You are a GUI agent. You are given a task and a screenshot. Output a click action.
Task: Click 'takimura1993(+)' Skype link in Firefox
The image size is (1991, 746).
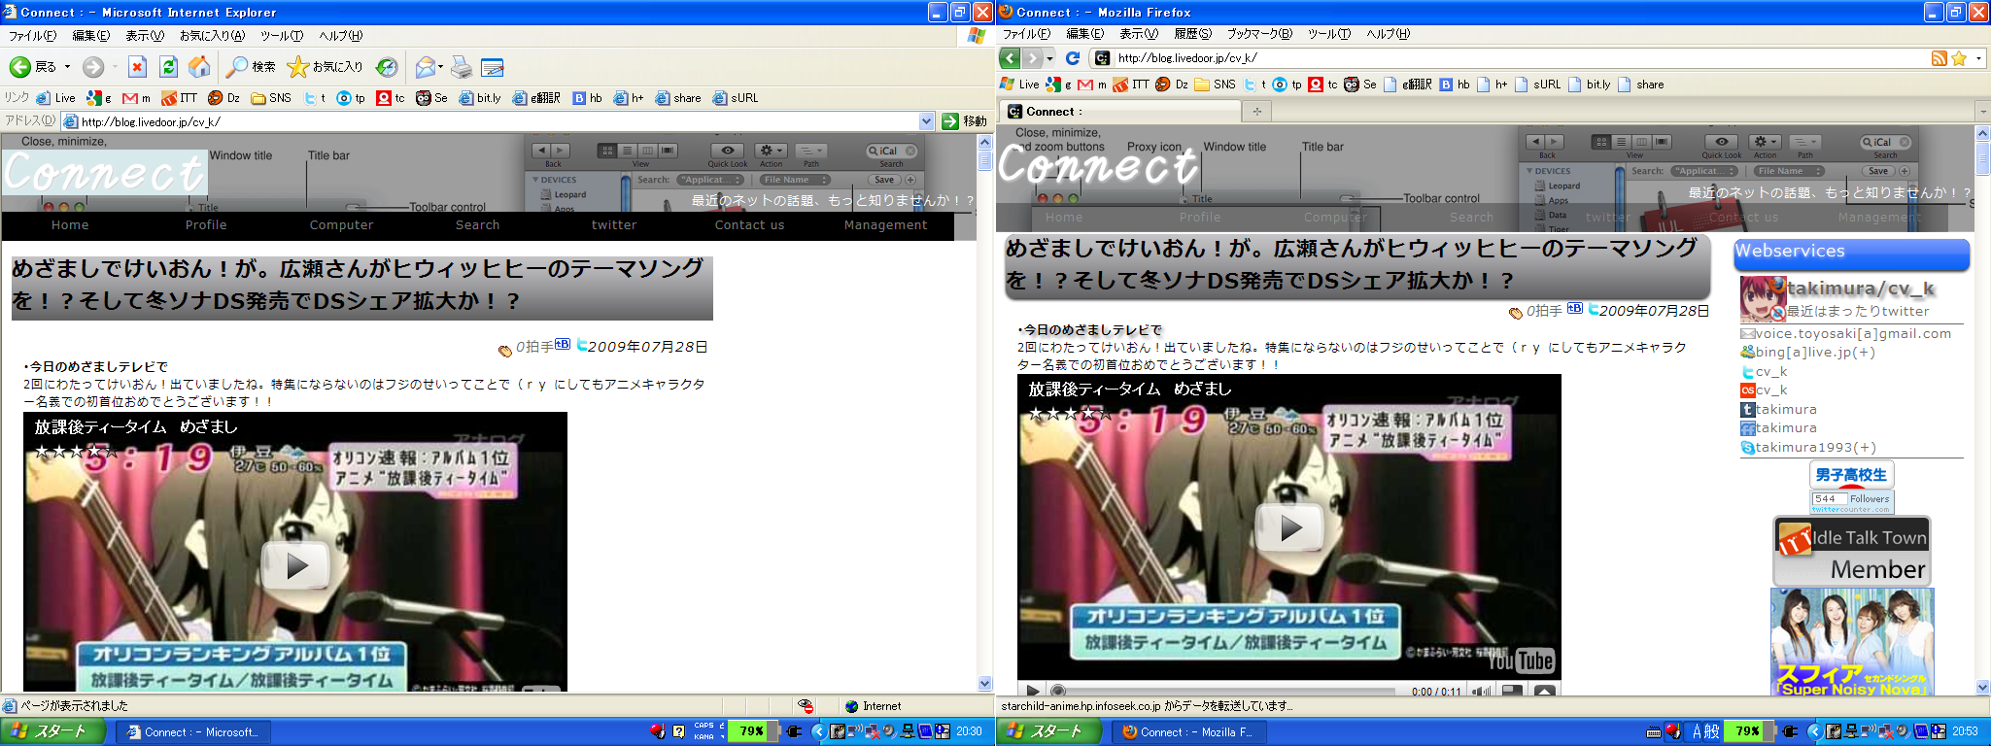pyautogui.click(x=1815, y=448)
